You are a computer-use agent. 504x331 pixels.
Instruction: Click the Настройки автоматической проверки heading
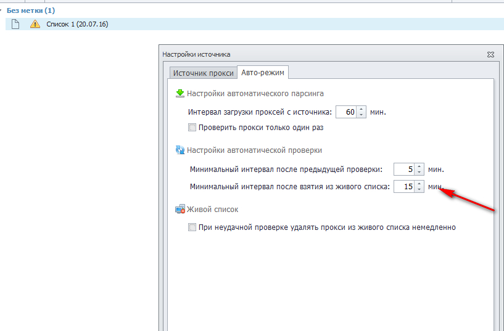click(x=254, y=150)
